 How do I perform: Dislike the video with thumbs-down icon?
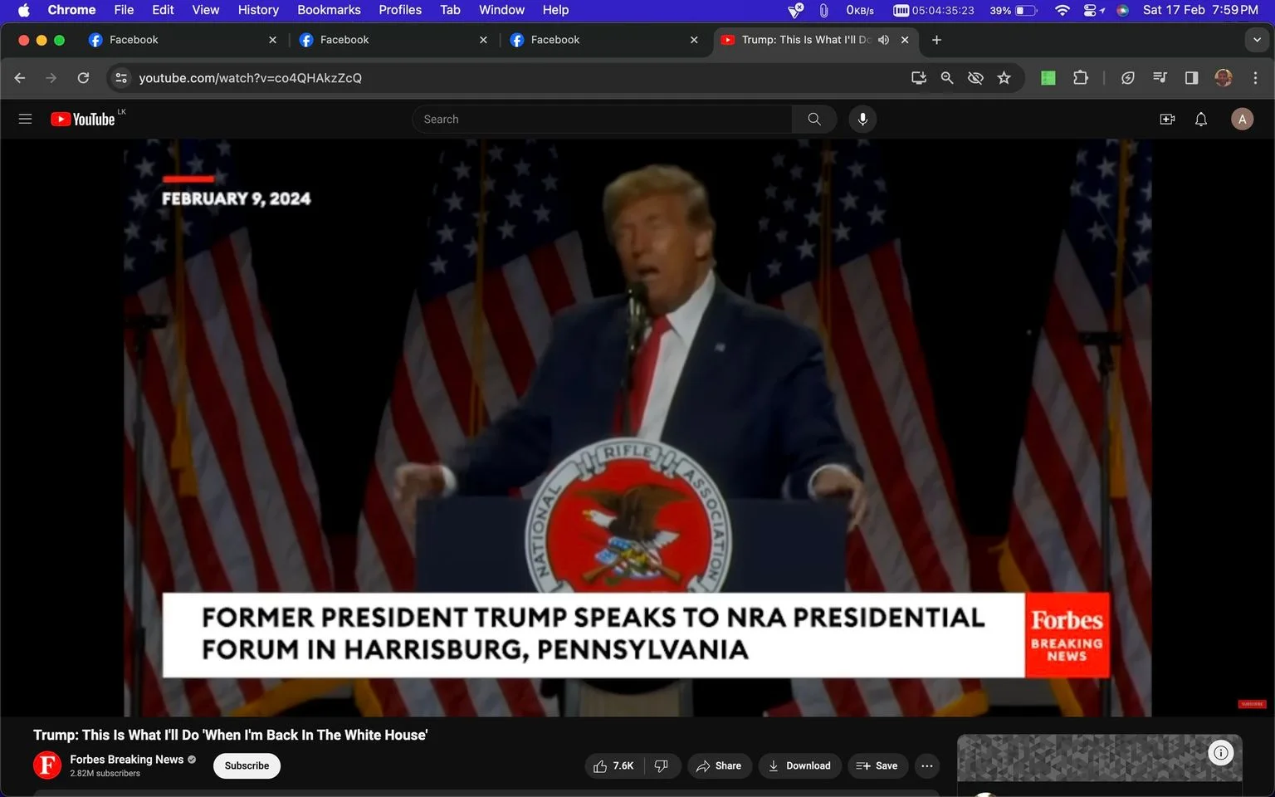coord(662,765)
